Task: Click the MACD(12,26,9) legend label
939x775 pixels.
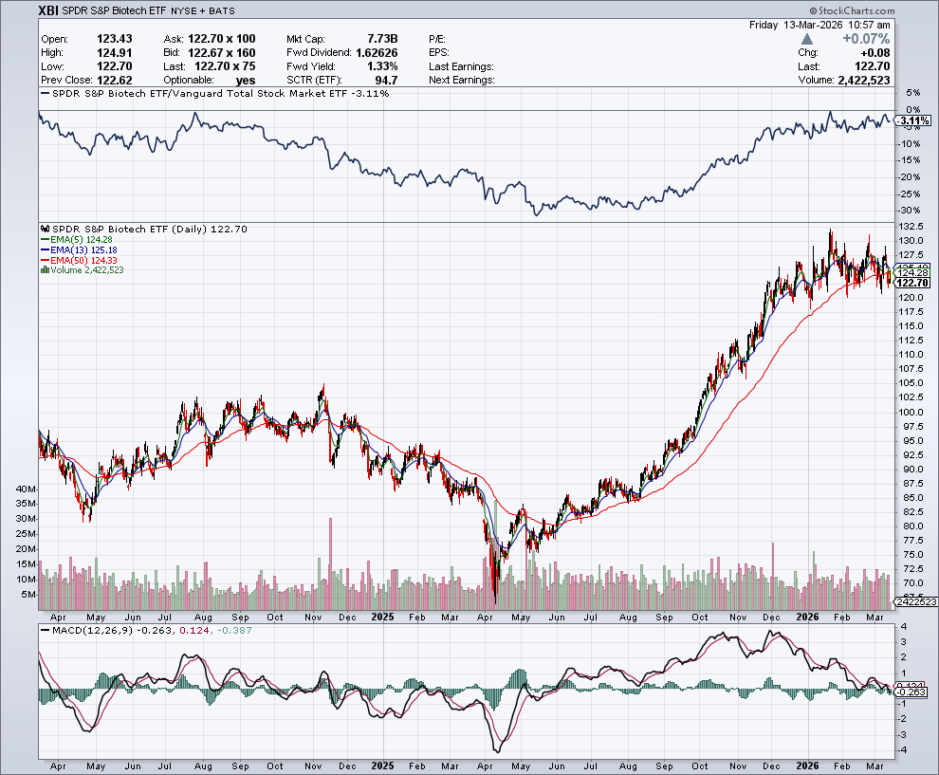Action: click(93, 631)
